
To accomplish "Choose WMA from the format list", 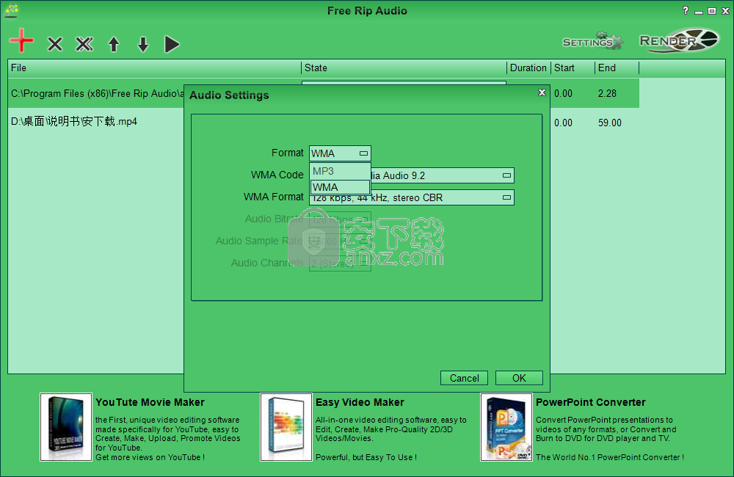I will [x=339, y=187].
